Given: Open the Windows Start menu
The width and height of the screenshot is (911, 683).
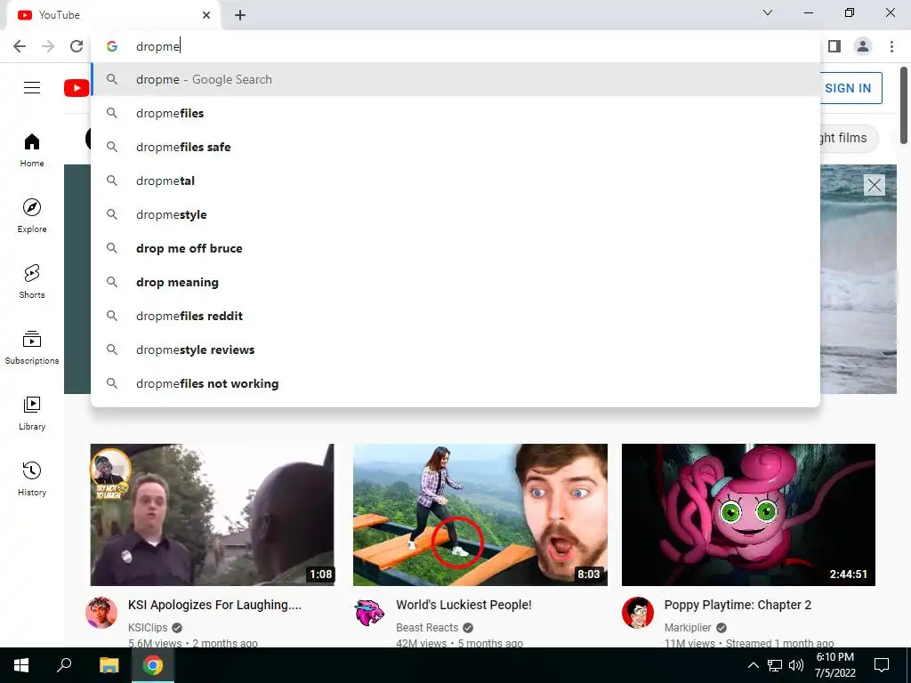Looking at the screenshot, I should pos(21,665).
